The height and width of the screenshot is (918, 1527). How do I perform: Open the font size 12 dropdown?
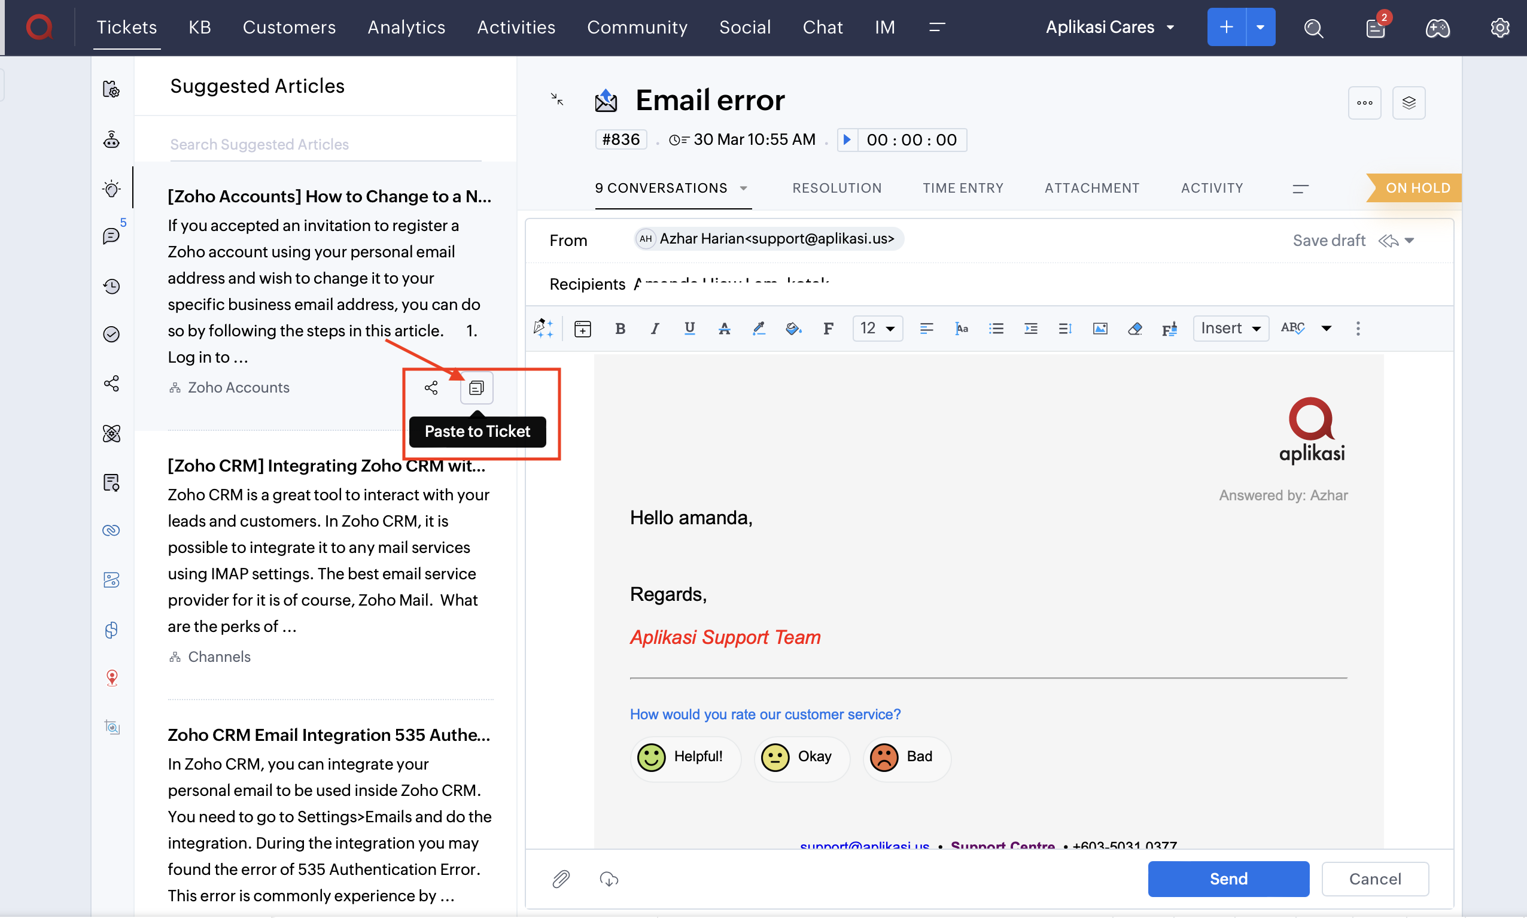(x=877, y=329)
